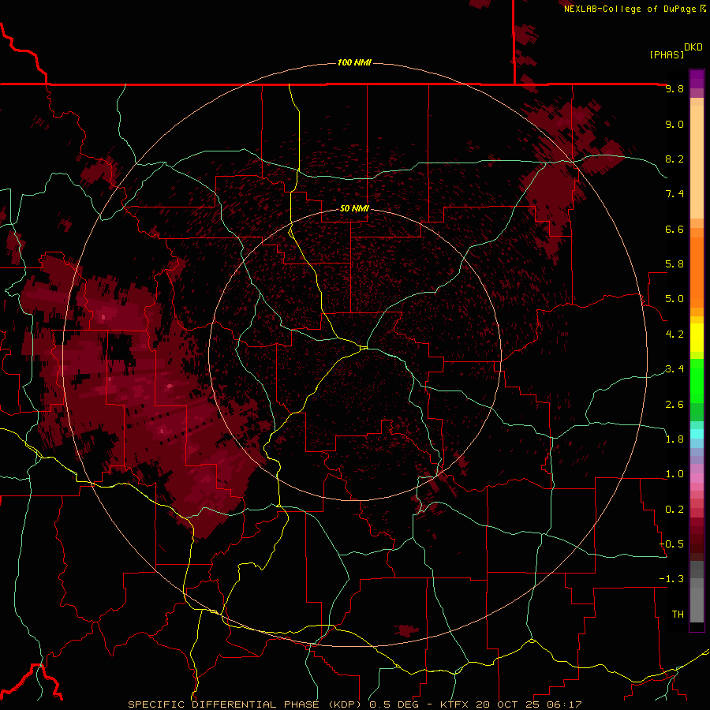The height and width of the screenshot is (710, 710).
Task: Click the cyan segment of the color bar
Action: tap(697, 434)
